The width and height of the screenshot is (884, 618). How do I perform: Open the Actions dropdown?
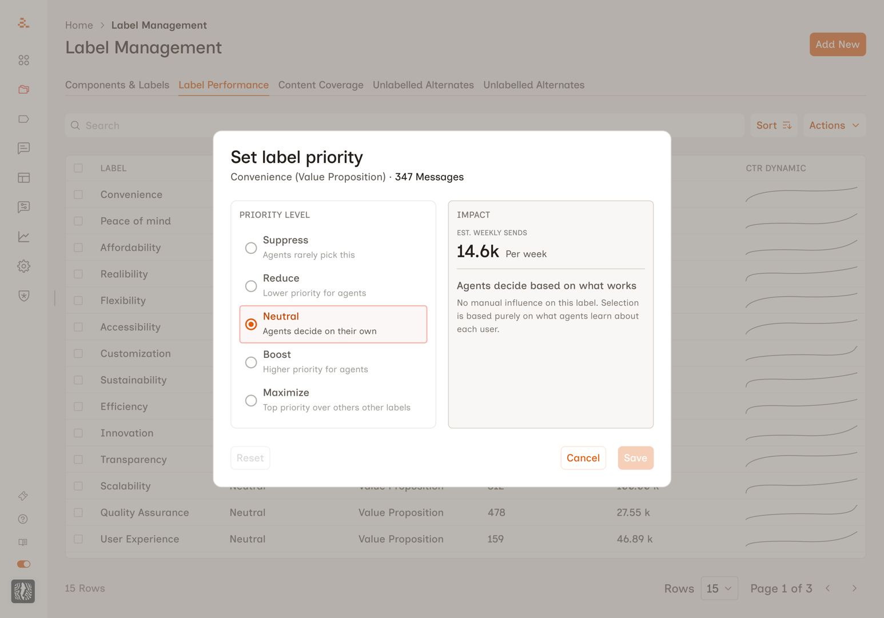click(x=834, y=125)
